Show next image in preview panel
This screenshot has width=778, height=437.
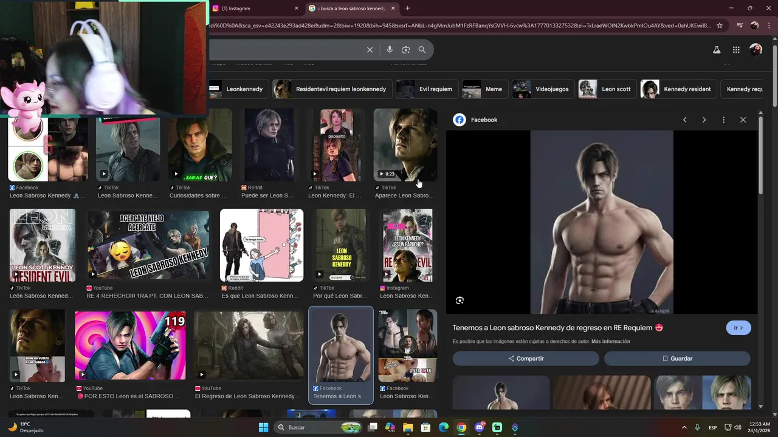coord(704,120)
